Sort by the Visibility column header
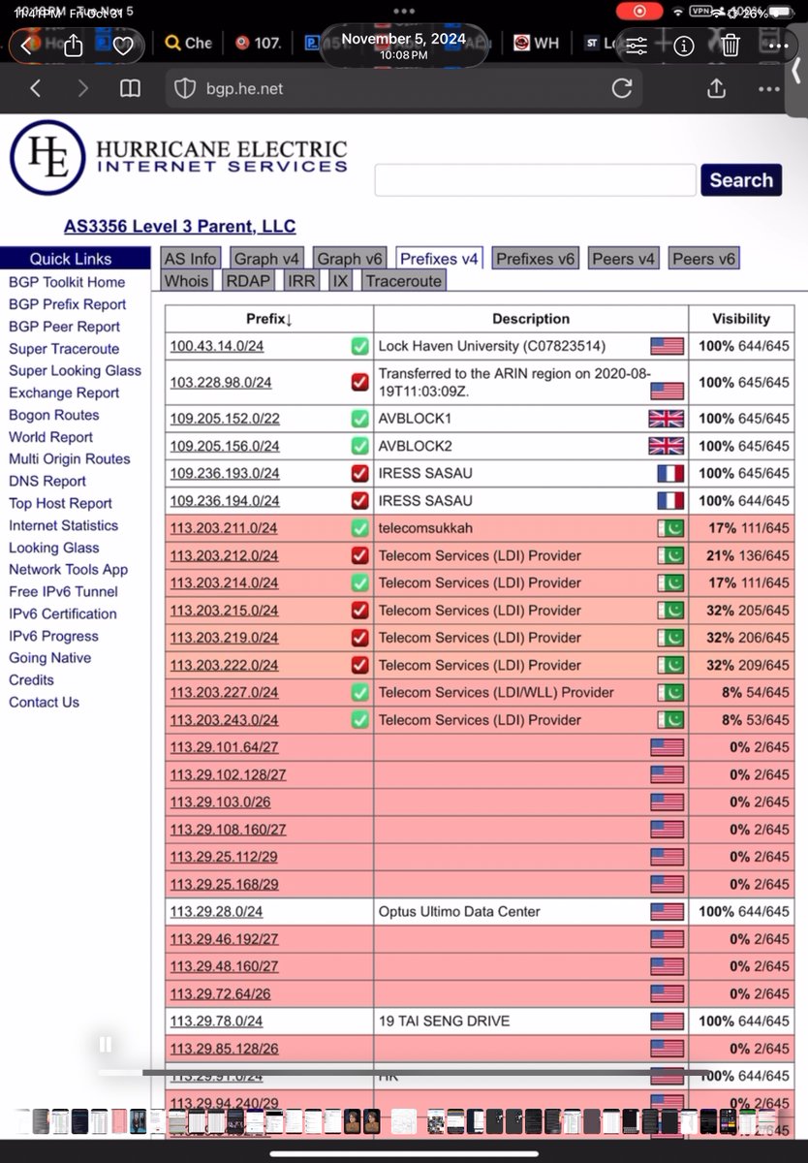This screenshot has width=808, height=1163. coord(741,319)
